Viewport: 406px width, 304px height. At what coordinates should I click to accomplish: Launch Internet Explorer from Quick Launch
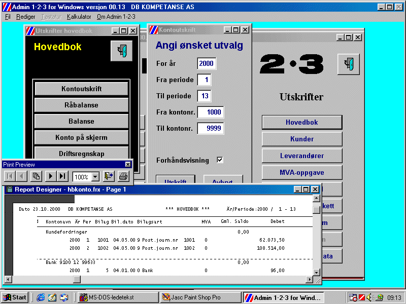(x=41, y=297)
